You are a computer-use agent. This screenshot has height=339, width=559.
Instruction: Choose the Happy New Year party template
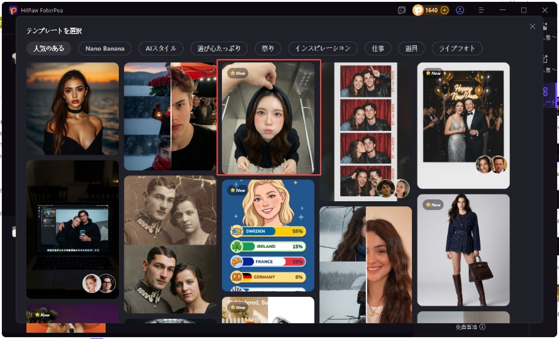463,125
